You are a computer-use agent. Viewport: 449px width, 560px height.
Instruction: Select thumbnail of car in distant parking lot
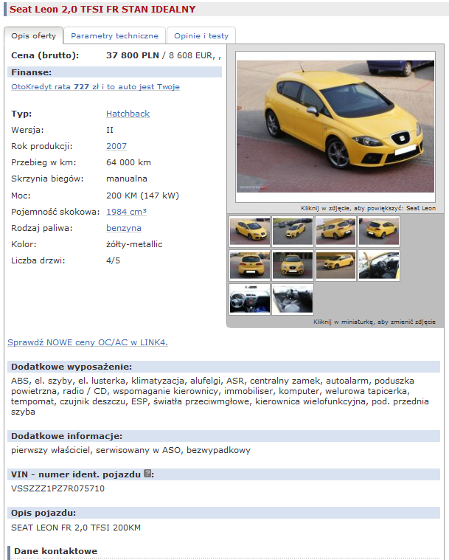(x=293, y=231)
